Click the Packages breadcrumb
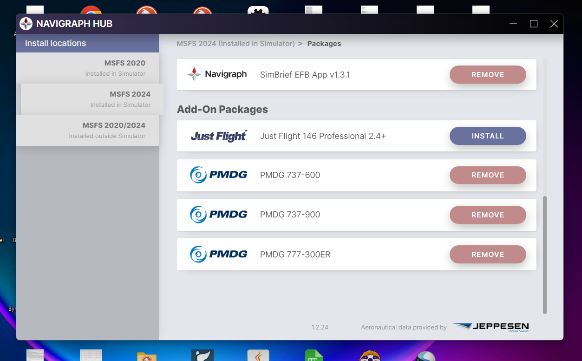The width and height of the screenshot is (582, 361). (324, 44)
